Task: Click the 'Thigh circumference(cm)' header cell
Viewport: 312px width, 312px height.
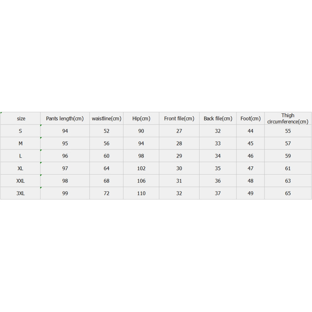Action: [288, 118]
